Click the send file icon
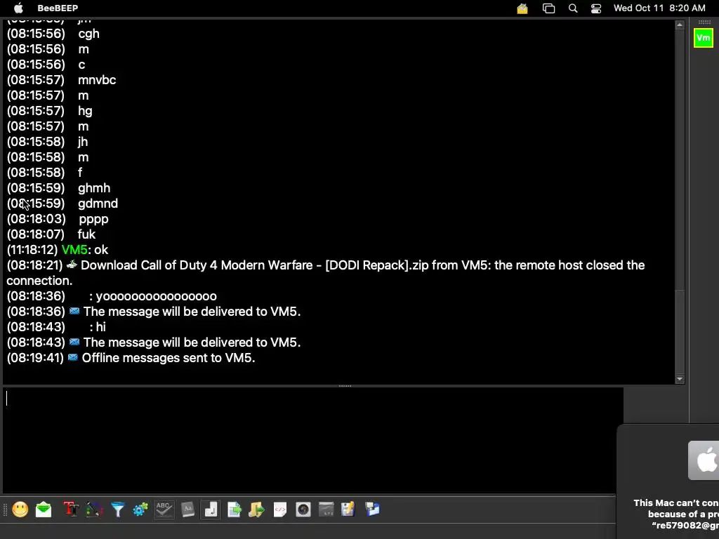The image size is (719, 539). 235,510
